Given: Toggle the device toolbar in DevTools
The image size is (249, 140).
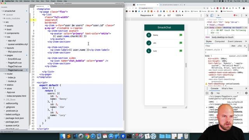Looking at the screenshot, I should click(x=212, y=16).
